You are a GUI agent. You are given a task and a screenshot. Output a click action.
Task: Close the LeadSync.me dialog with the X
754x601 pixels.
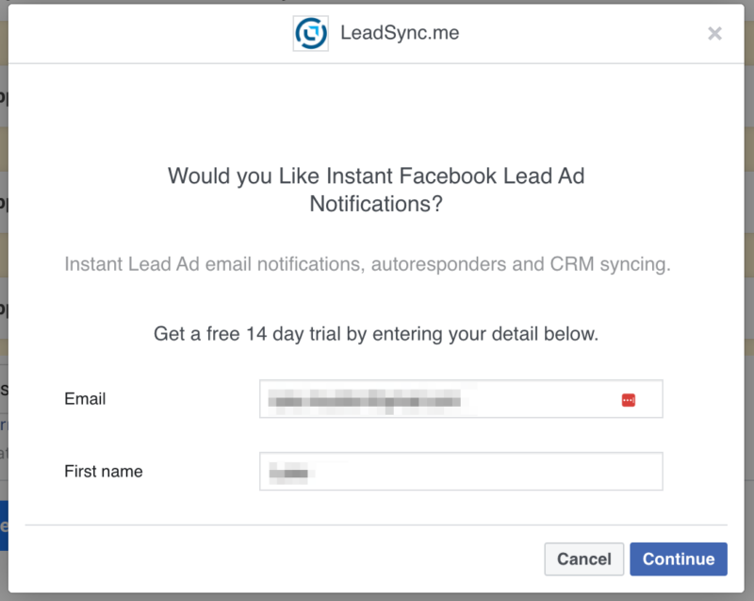point(714,34)
